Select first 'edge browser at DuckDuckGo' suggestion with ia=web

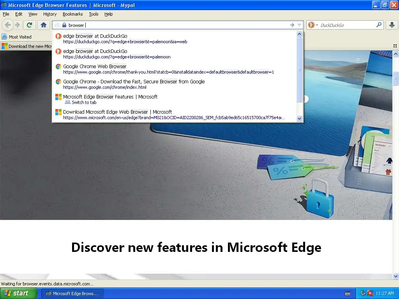pos(174,39)
